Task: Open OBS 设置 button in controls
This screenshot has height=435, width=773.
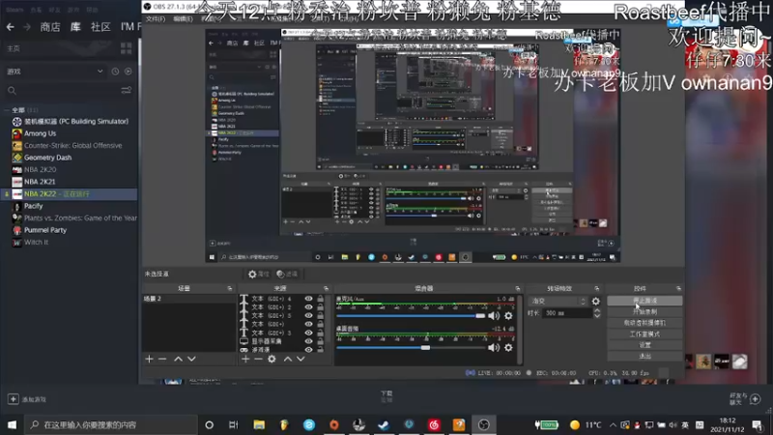Action: pyautogui.click(x=644, y=345)
